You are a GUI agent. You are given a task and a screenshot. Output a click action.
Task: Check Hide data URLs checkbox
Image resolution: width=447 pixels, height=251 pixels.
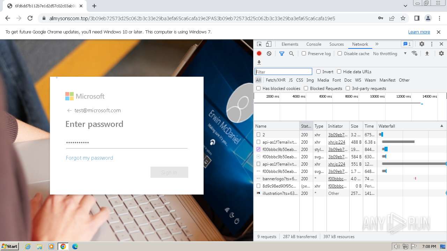[x=339, y=71]
